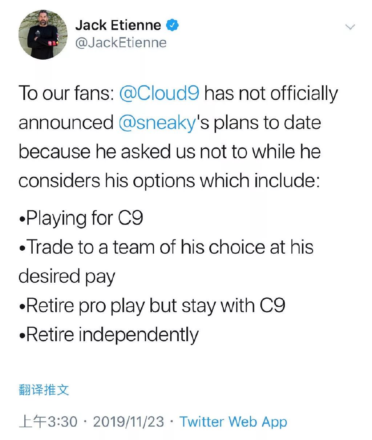Screen dimensions: 372x440
Task: Click the Jack Etienne display name
Action: 118,25
